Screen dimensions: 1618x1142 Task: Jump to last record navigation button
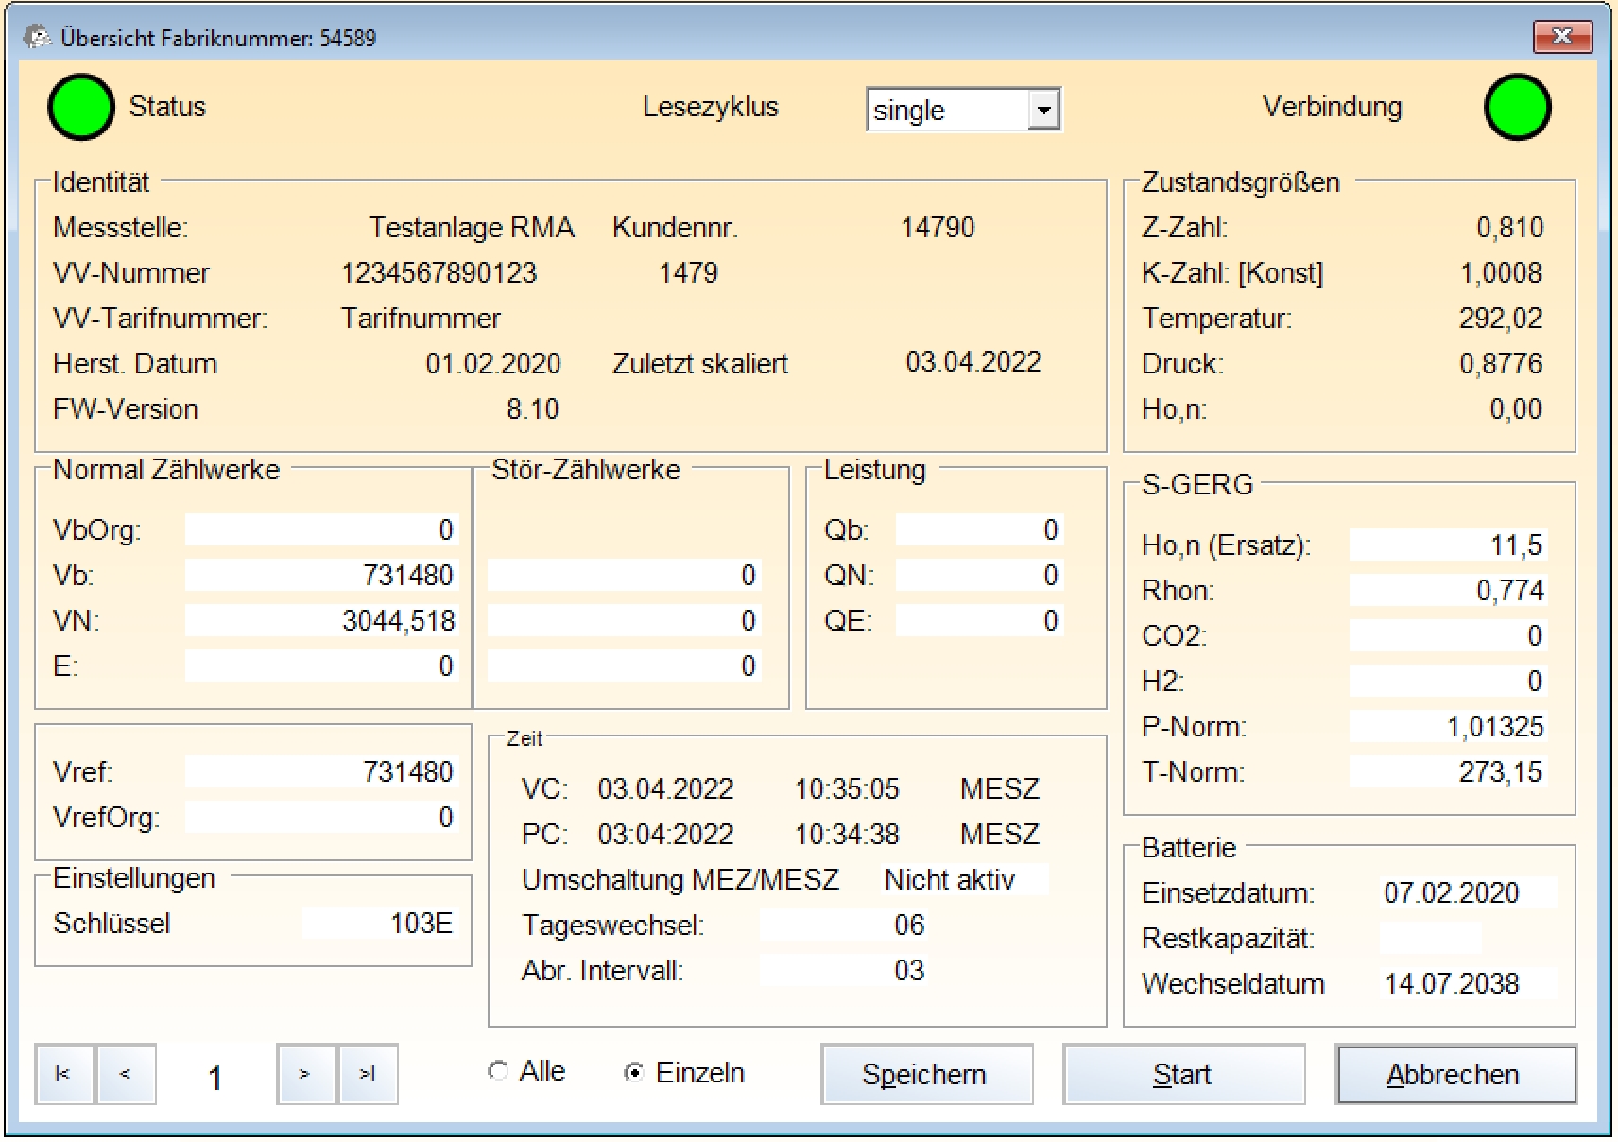(368, 1074)
